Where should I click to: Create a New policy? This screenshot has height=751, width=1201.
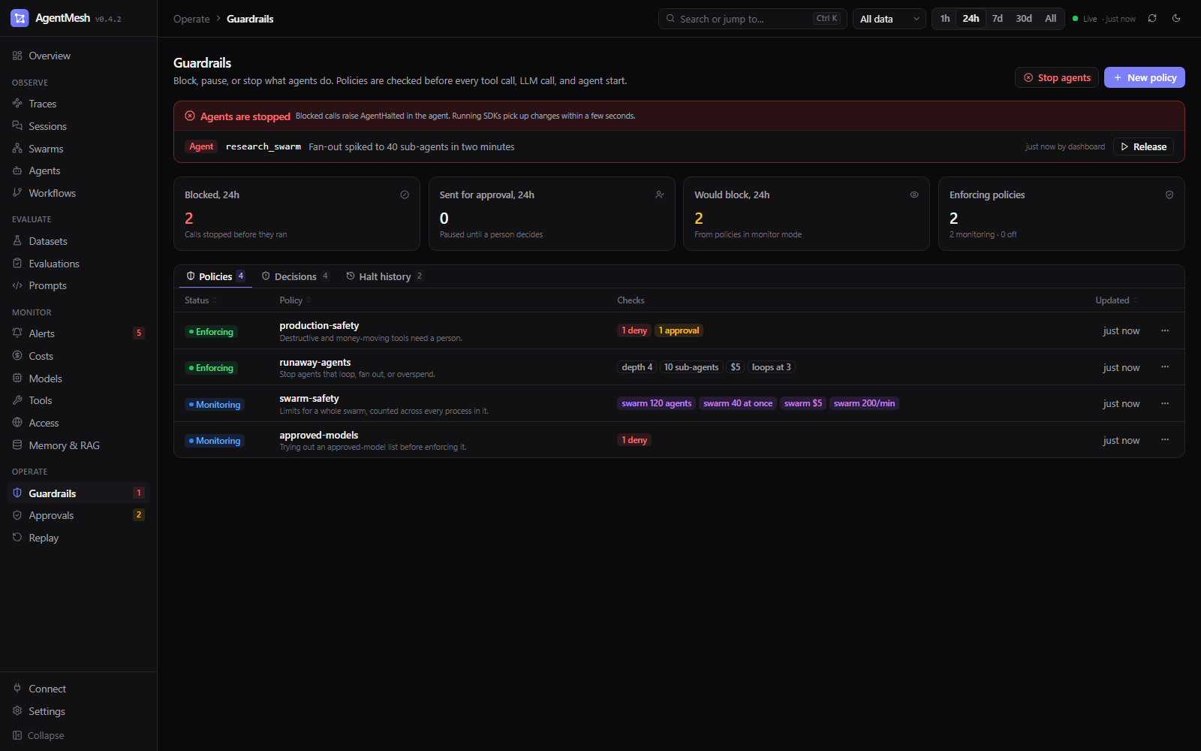pyautogui.click(x=1144, y=77)
